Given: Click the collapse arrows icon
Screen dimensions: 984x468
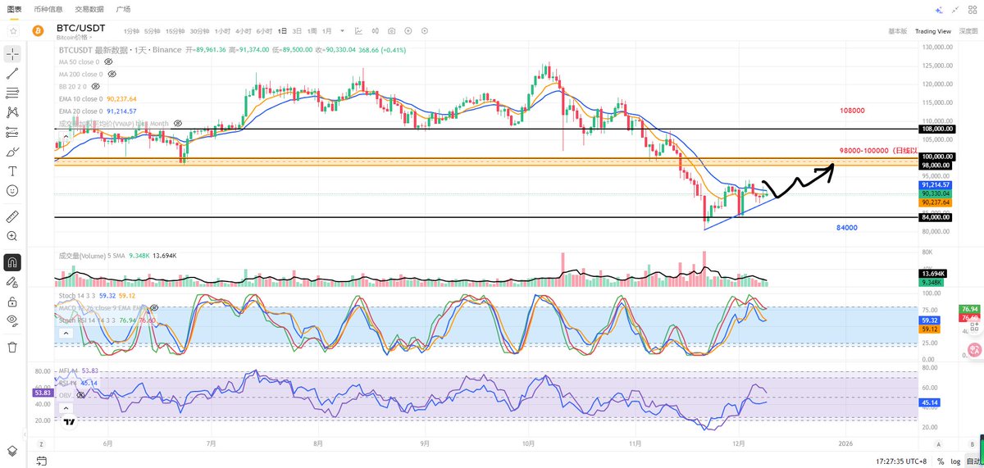Looking at the screenshot, I should pos(955,9).
